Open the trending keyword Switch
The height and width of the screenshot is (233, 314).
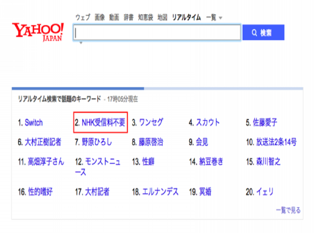click(x=34, y=123)
